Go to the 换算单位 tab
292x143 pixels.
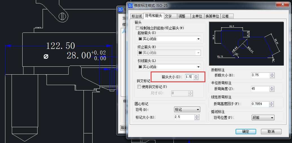click(x=212, y=16)
